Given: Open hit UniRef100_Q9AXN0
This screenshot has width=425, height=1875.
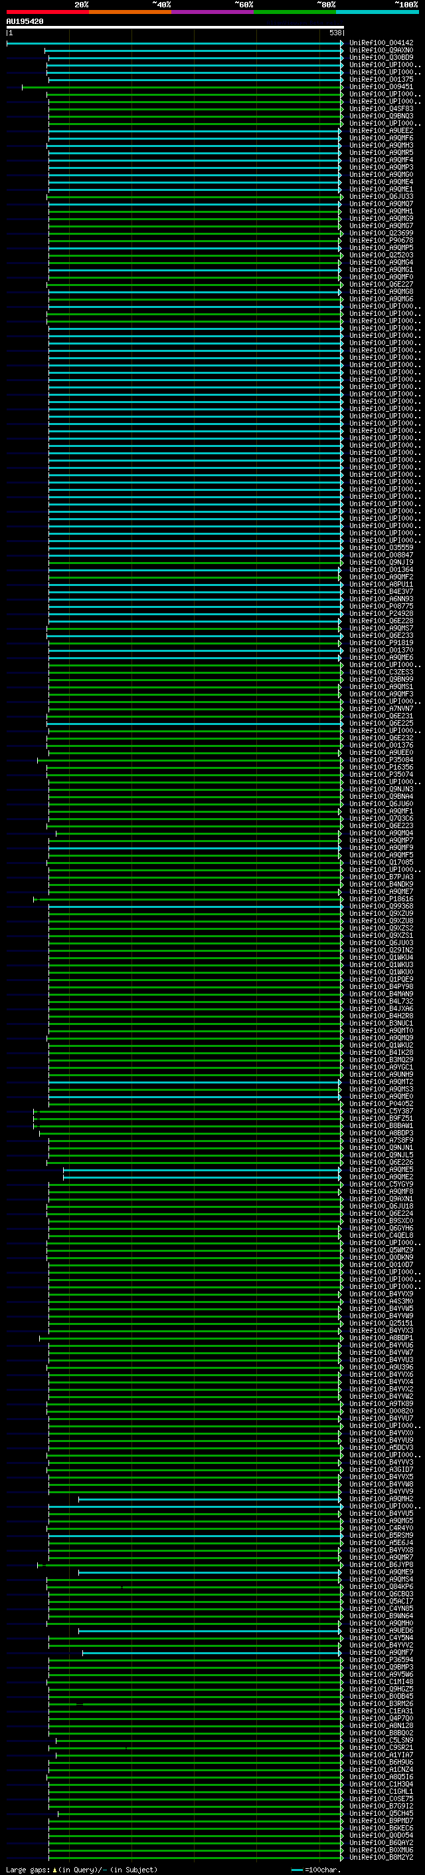Looking at the screenshot, I should point(381,51).
